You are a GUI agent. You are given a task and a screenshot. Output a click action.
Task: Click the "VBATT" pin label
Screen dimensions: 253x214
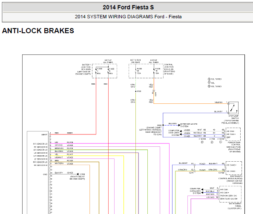click(44, 134)
